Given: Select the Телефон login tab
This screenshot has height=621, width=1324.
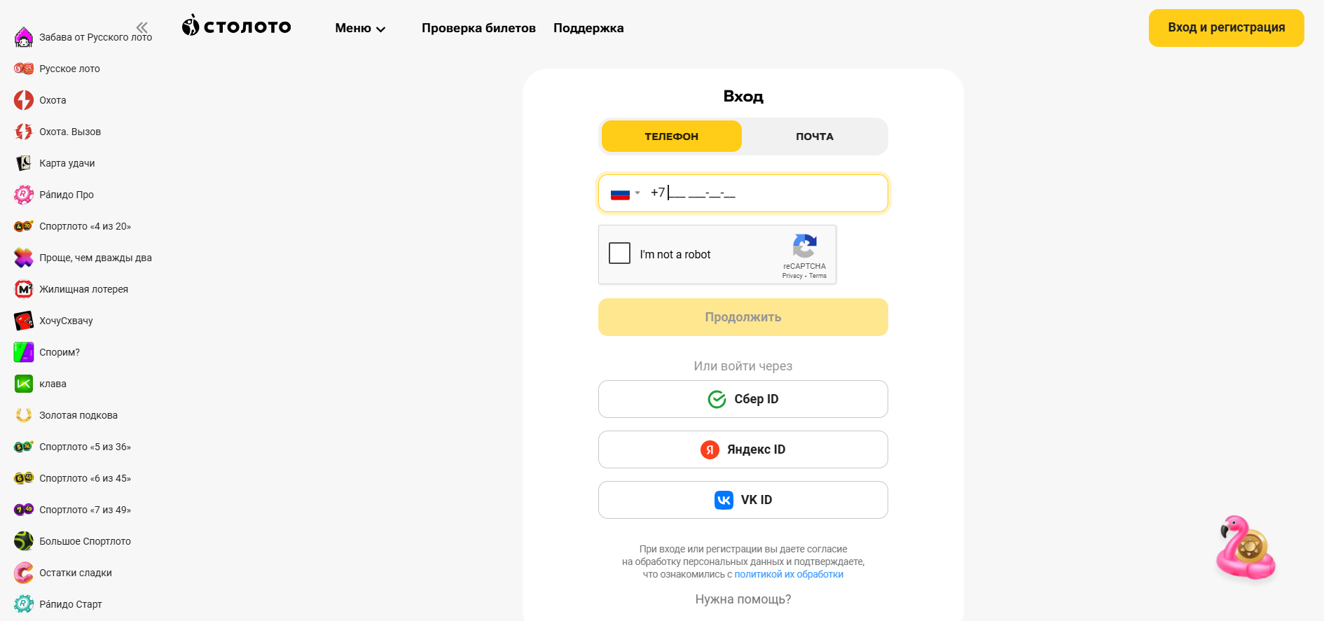Looking at the screenshot, I should [671, 137].
